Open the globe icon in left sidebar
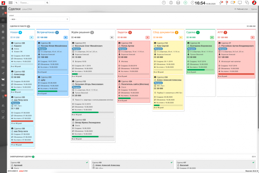 coord(3,32)
